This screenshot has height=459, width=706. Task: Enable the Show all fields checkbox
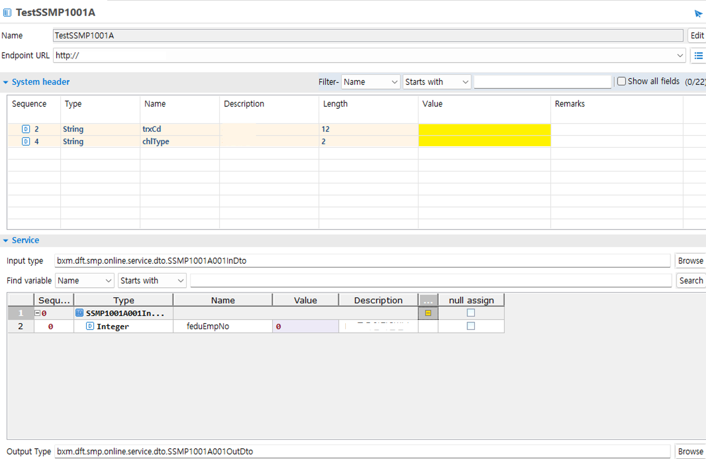point(621,81)
